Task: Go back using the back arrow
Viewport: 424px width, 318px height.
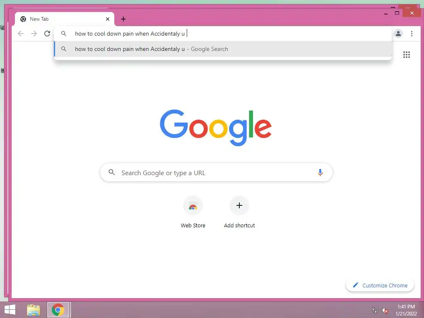Action: (x=21, y=34)
